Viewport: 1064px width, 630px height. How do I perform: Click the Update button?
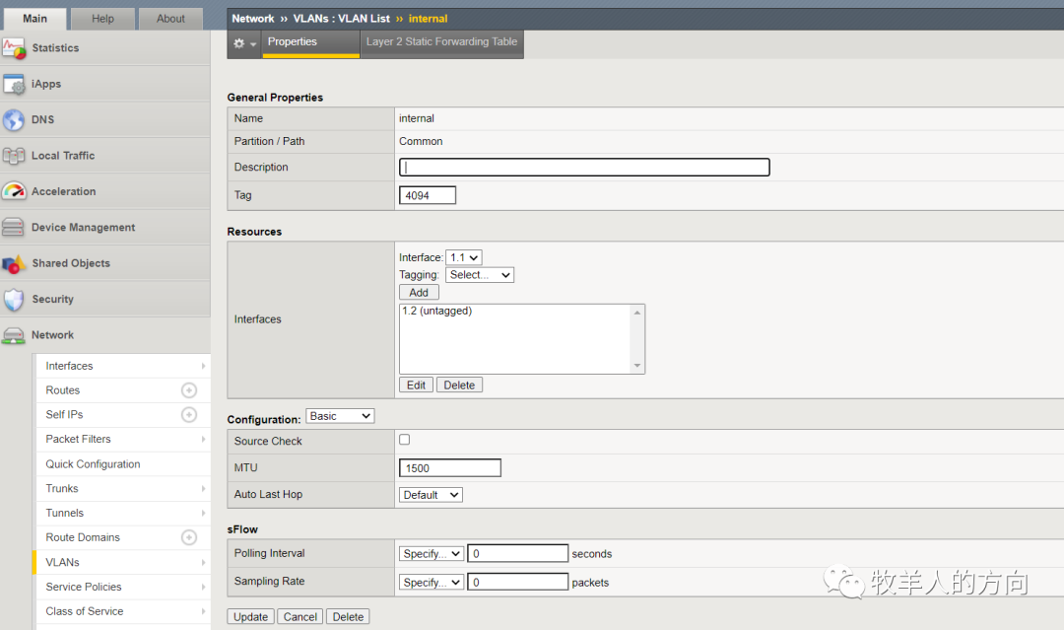click(250, 617)
